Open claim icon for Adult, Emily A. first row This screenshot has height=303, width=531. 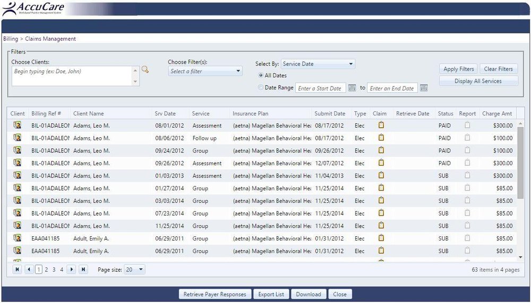point(381,238)
